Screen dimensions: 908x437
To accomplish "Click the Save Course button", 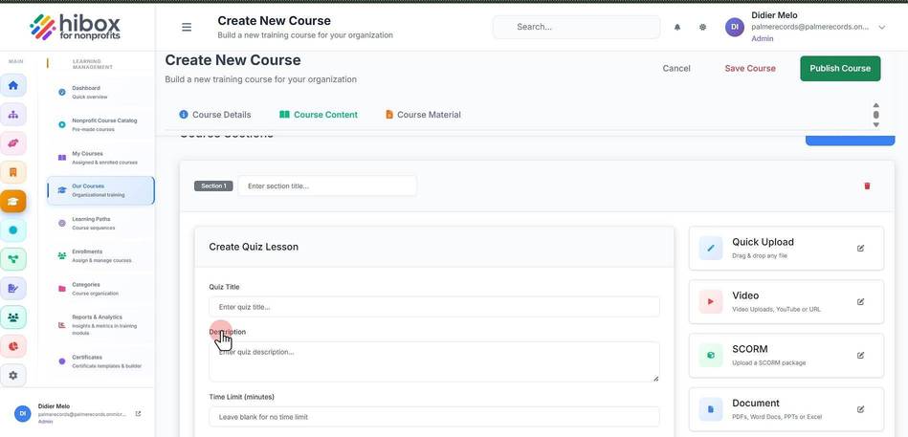I will [750, 68].
